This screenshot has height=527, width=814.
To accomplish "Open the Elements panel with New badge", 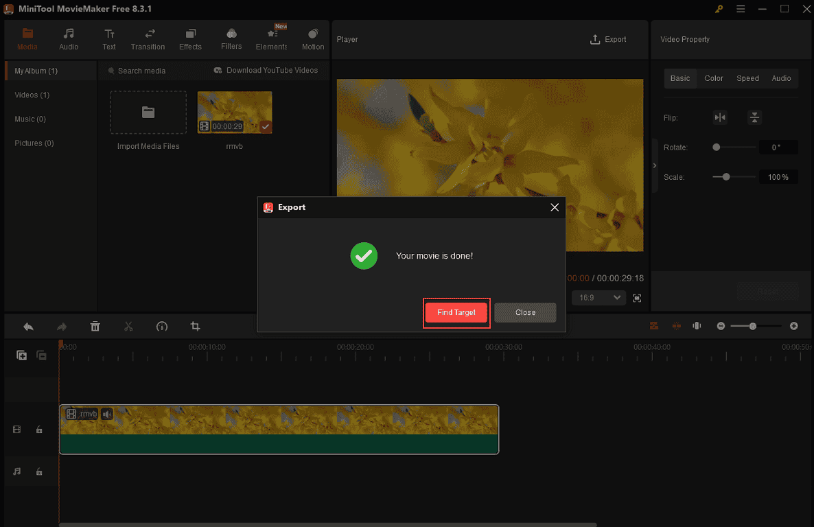I will tap(271, 39).
